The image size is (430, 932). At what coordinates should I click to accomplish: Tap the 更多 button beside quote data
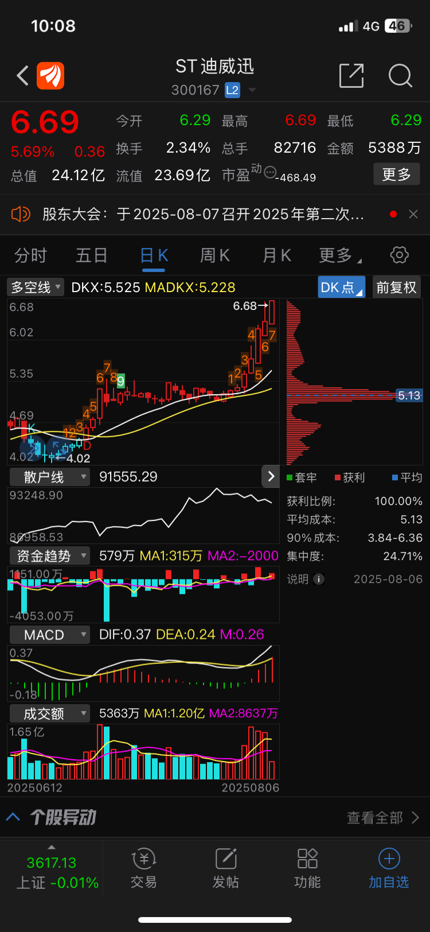[397, 174]
